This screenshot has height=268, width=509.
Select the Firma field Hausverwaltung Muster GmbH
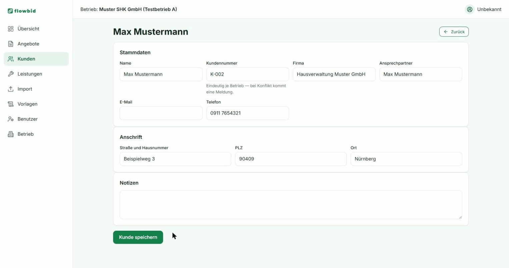tap(334, 74)
